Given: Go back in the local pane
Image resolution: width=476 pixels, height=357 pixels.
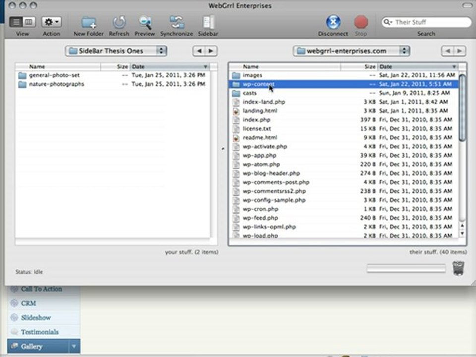Looking at the screenshot, I should [x=199, y=51].
